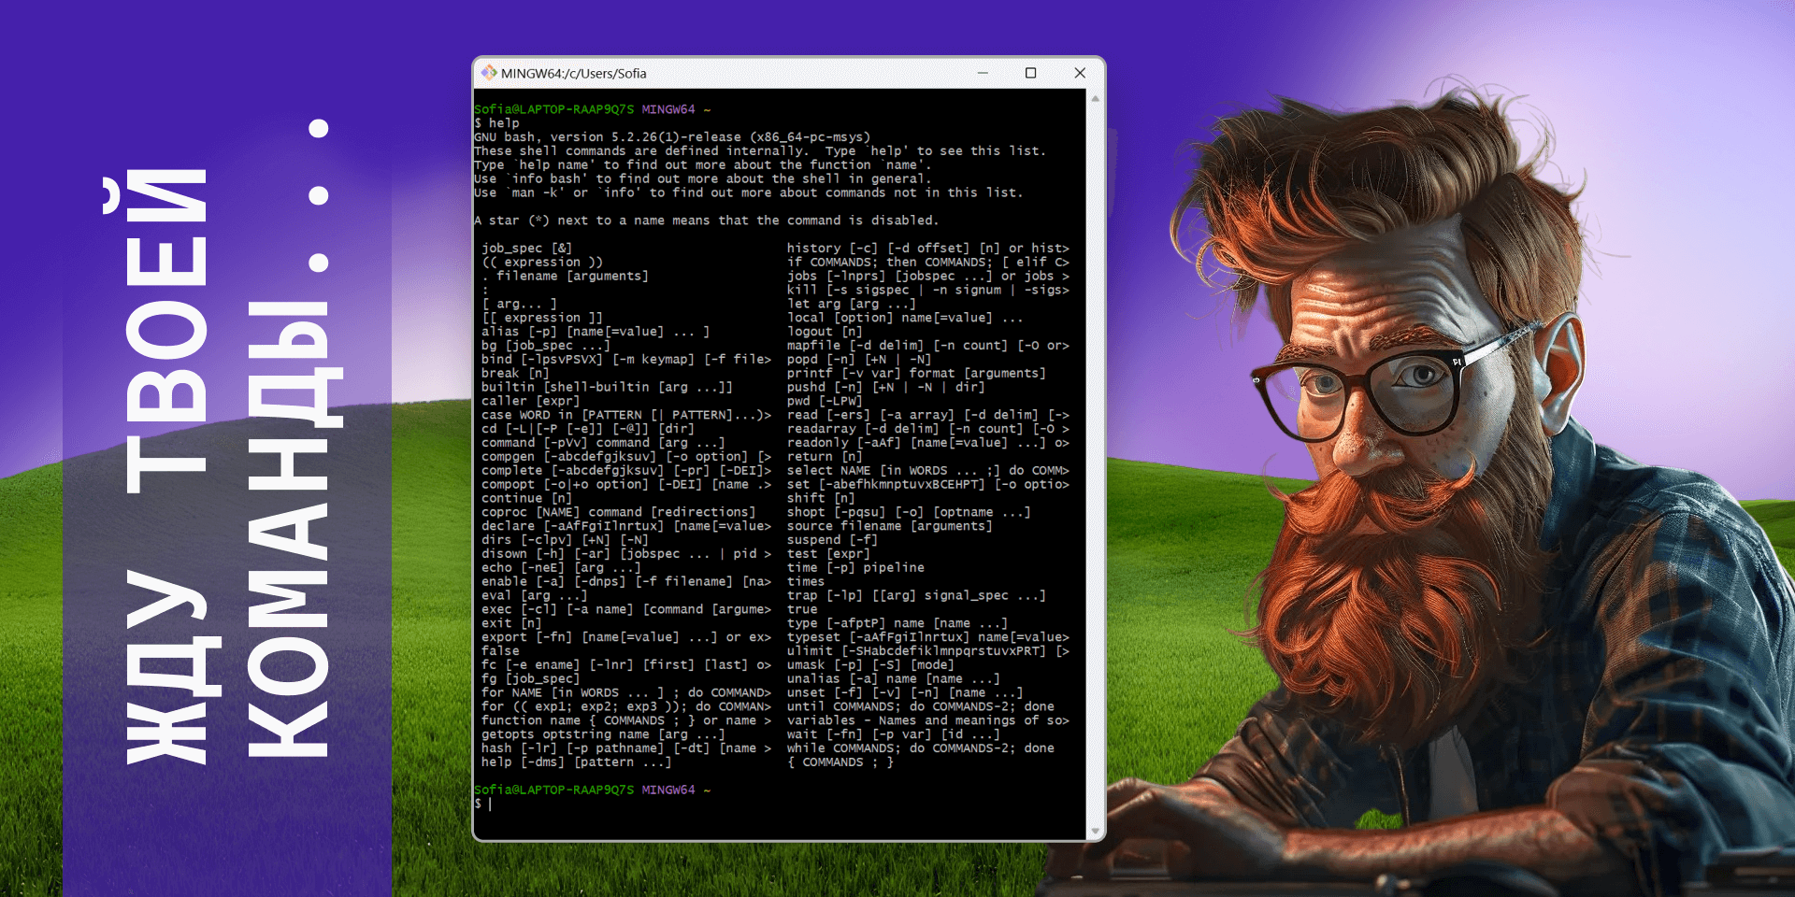This screenshot has height=897, width=1795.
Task: Click the 'bg [job_spec ...]' entry
Action: click(x=545, y=346)
